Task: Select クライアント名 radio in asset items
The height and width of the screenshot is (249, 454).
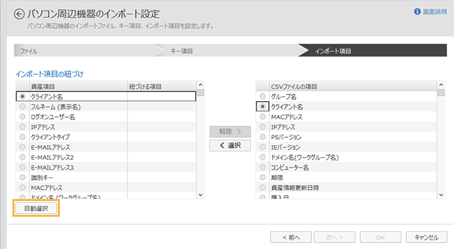Action: (x=22, y=97)
